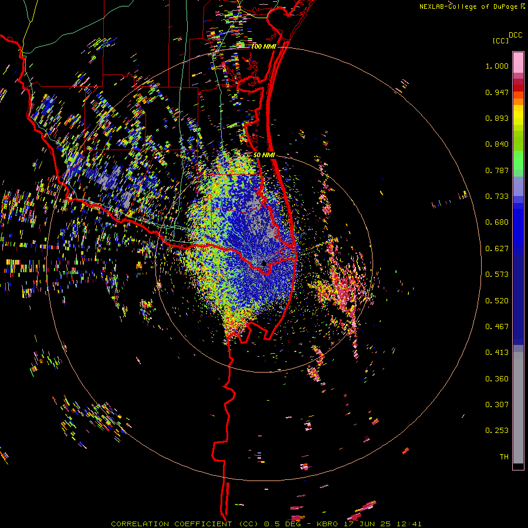Pick the light pink swatch atop color bar
Screen dimensions: 528x528
coord(518,63)
